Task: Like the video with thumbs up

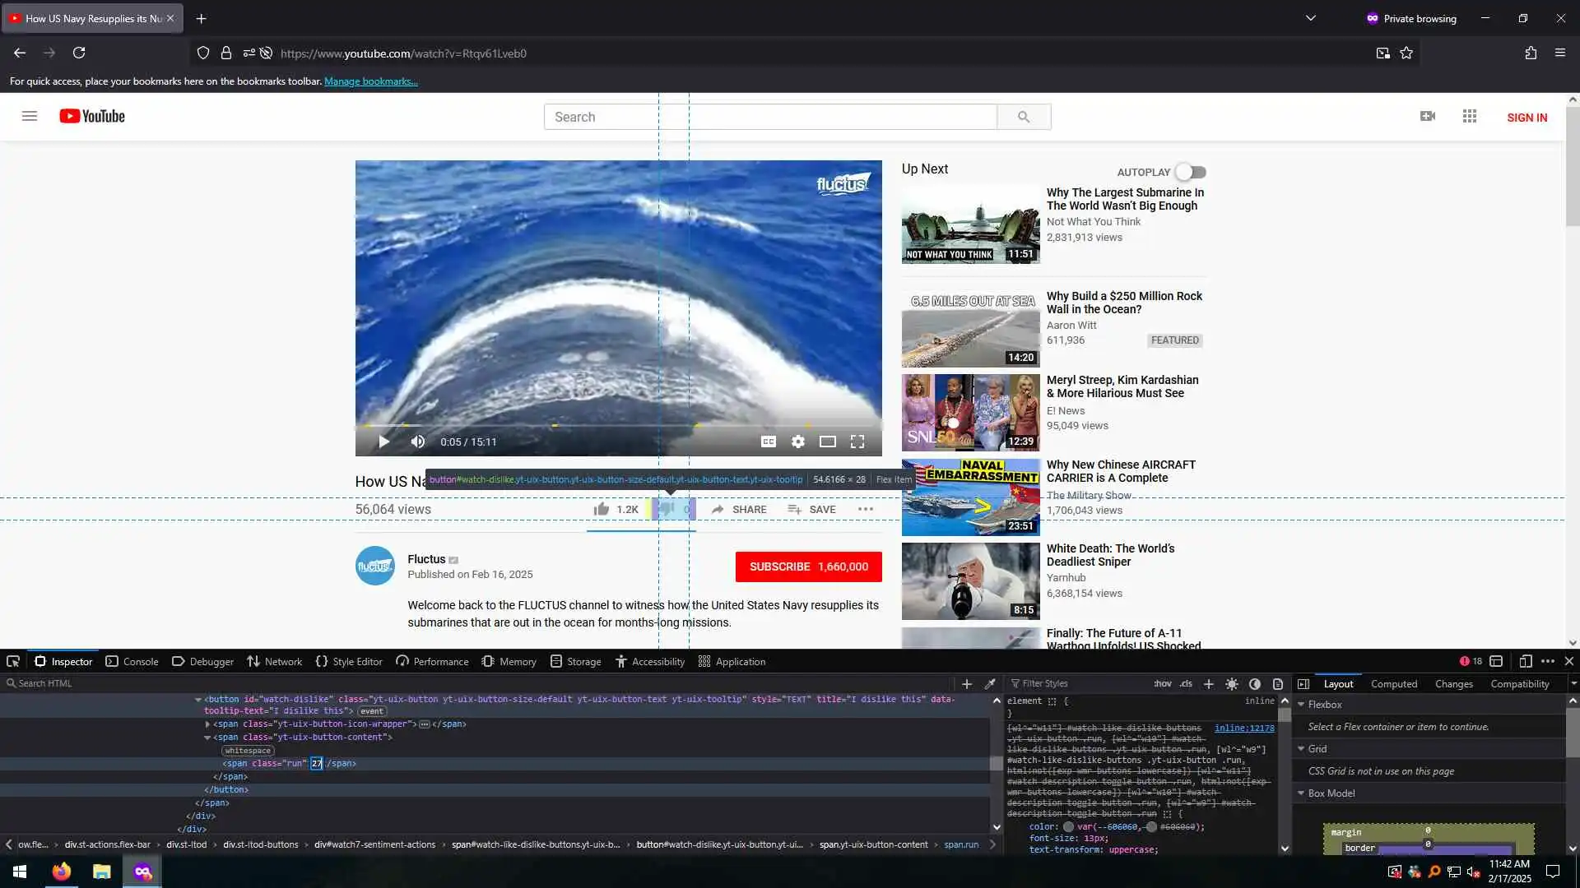Action: coord(602,509)
